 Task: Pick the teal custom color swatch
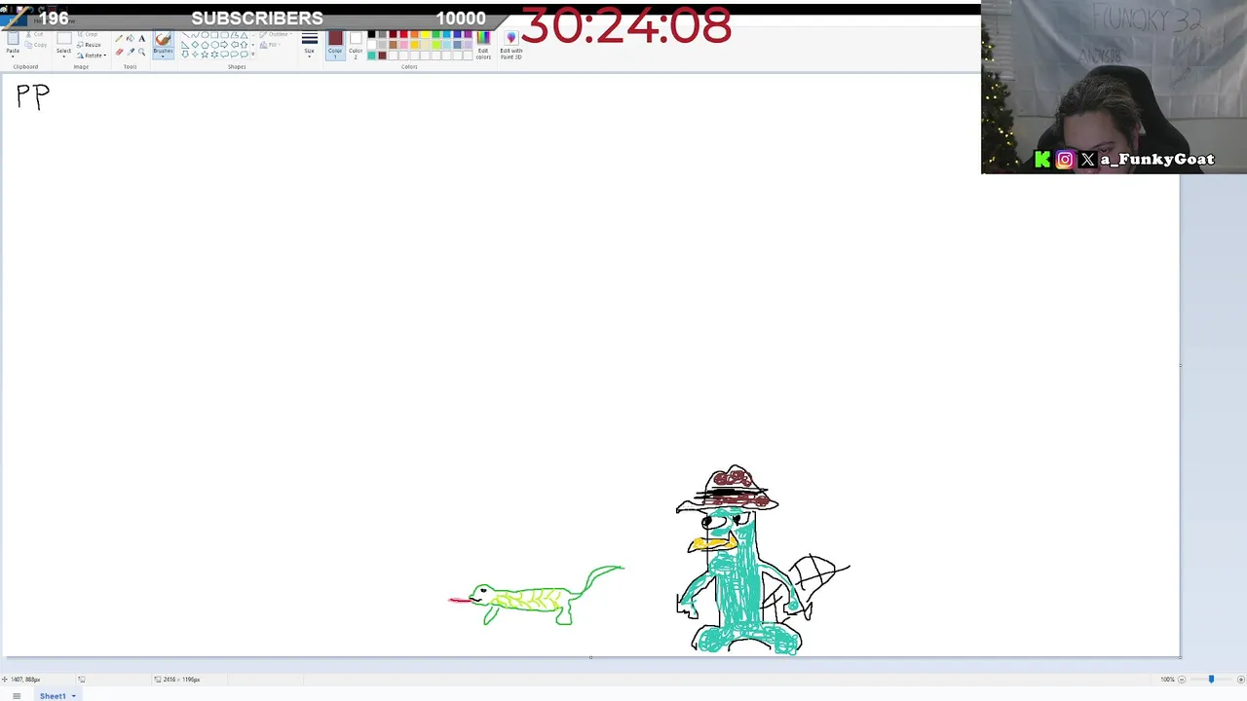point(371,55)
